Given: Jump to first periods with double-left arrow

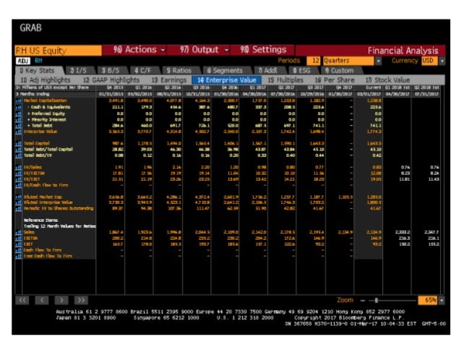Looking at the screenshot, I should pos(22,300).
